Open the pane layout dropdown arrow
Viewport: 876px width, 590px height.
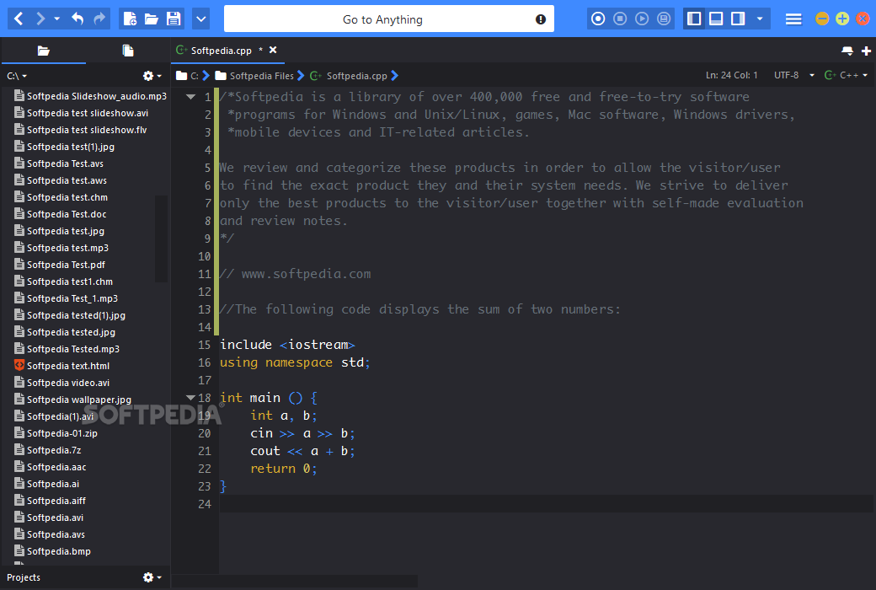click(x=760, y=19)
